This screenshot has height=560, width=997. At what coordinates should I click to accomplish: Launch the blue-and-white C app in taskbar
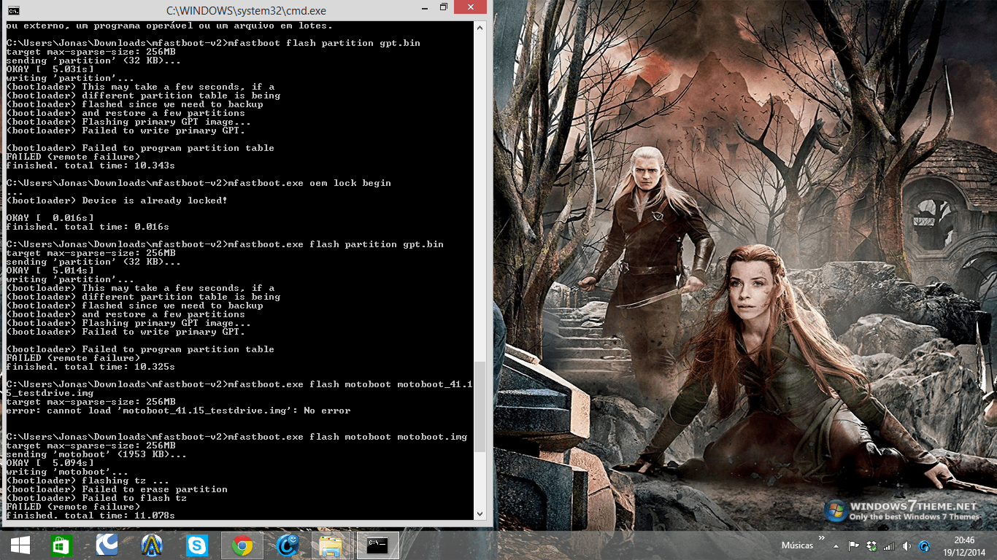click(107, 545)
